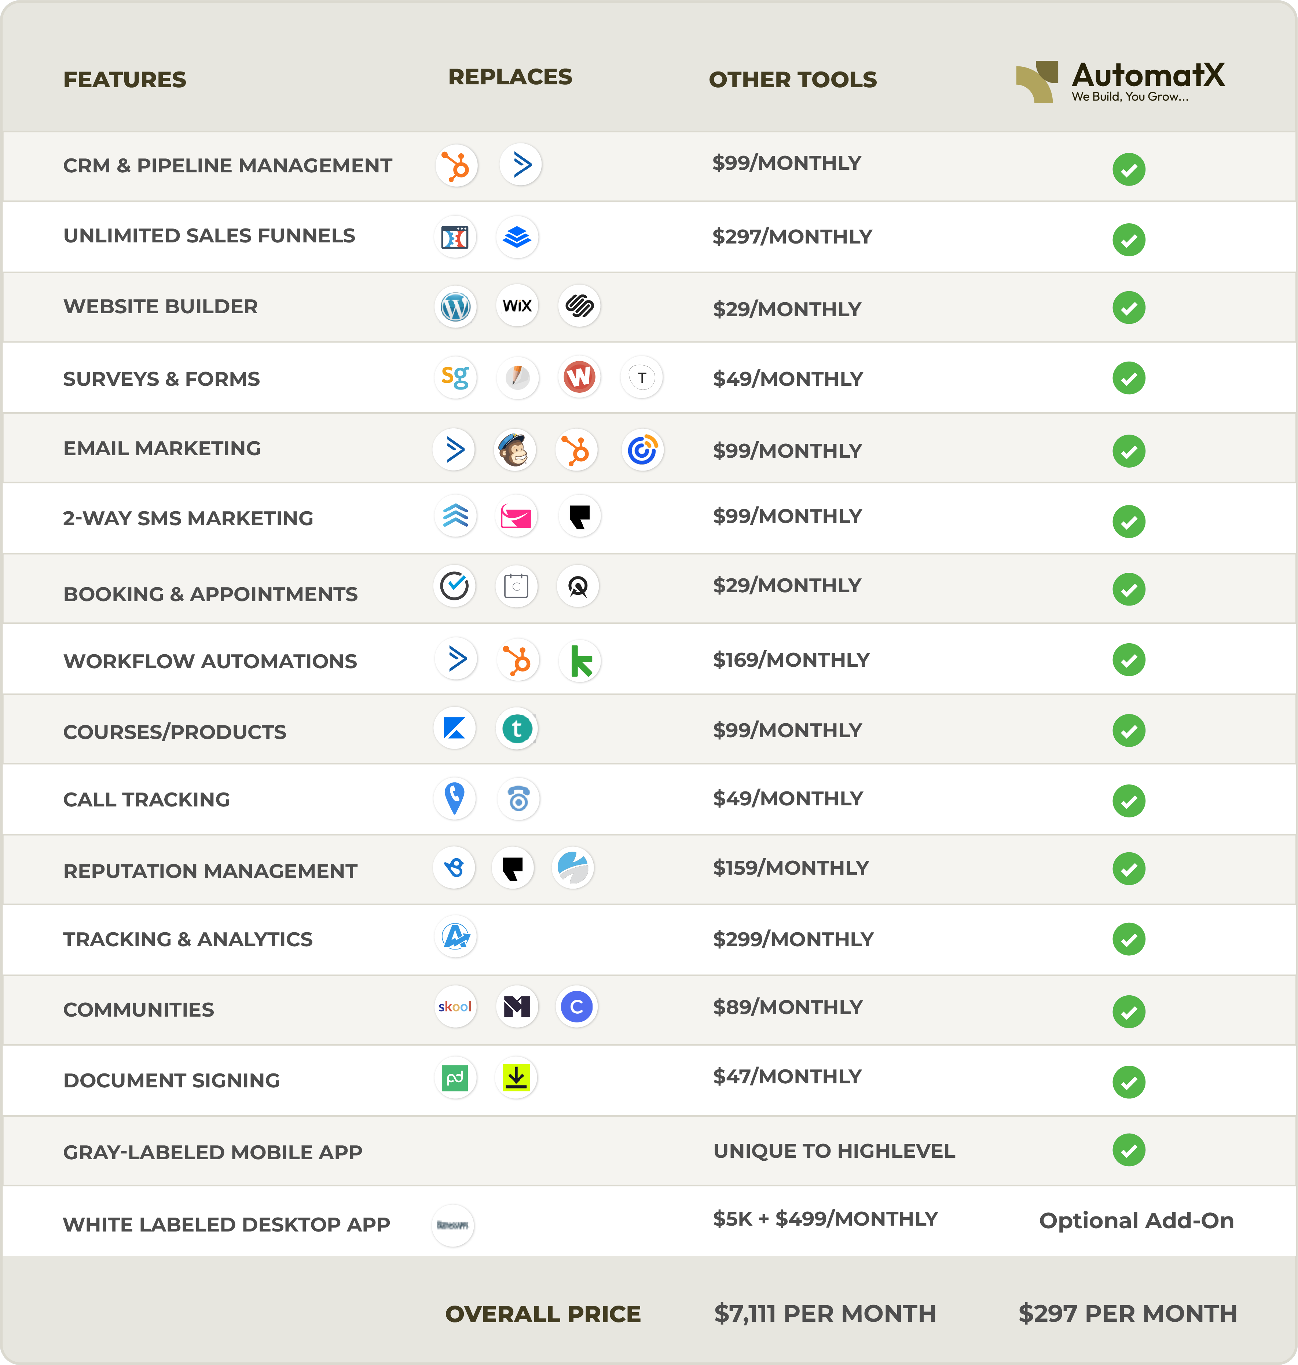This screenshot has width=1298, height=1365.
Task: Click the green checkmark for Communities
Action: [x=1129, y=1011]
